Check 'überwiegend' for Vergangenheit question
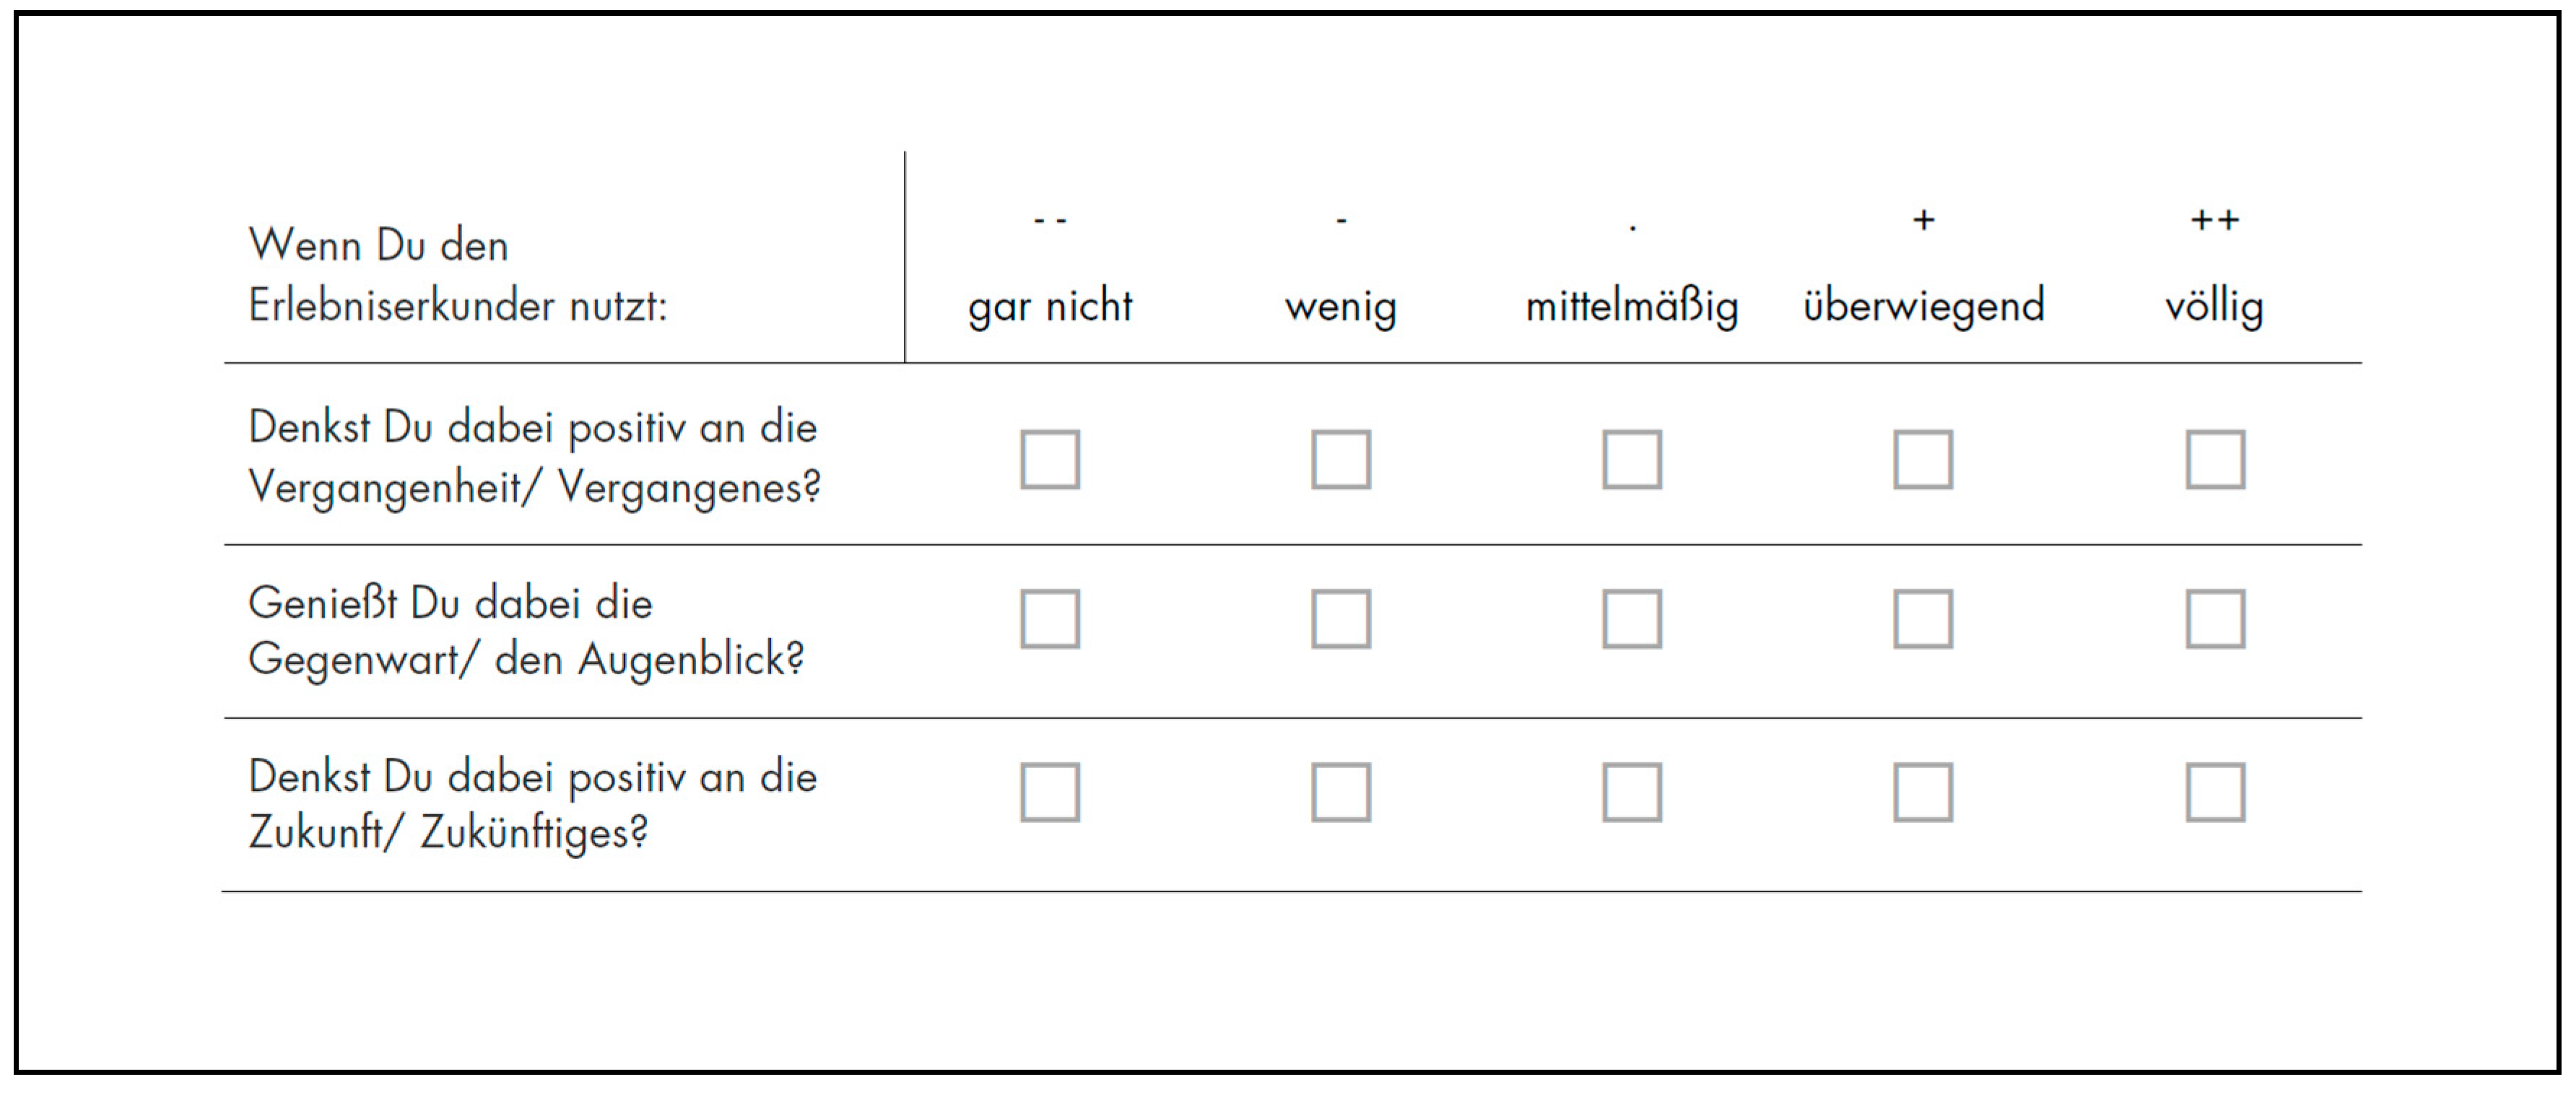2576x1095 pixels. [1923, 460]
